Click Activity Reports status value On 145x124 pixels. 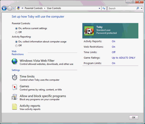[114, 41]
